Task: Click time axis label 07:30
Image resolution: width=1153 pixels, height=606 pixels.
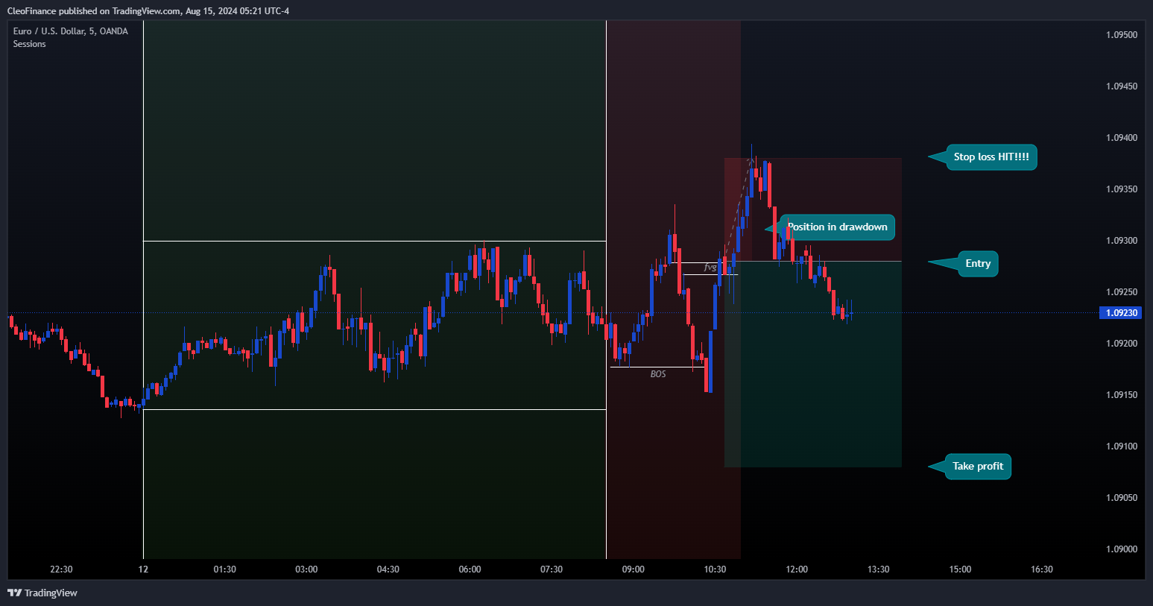Action: point(552,569)
